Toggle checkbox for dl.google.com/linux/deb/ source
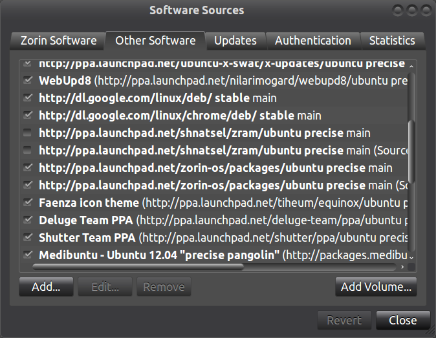This screenshot has height=338, width=436. point(28,98)
